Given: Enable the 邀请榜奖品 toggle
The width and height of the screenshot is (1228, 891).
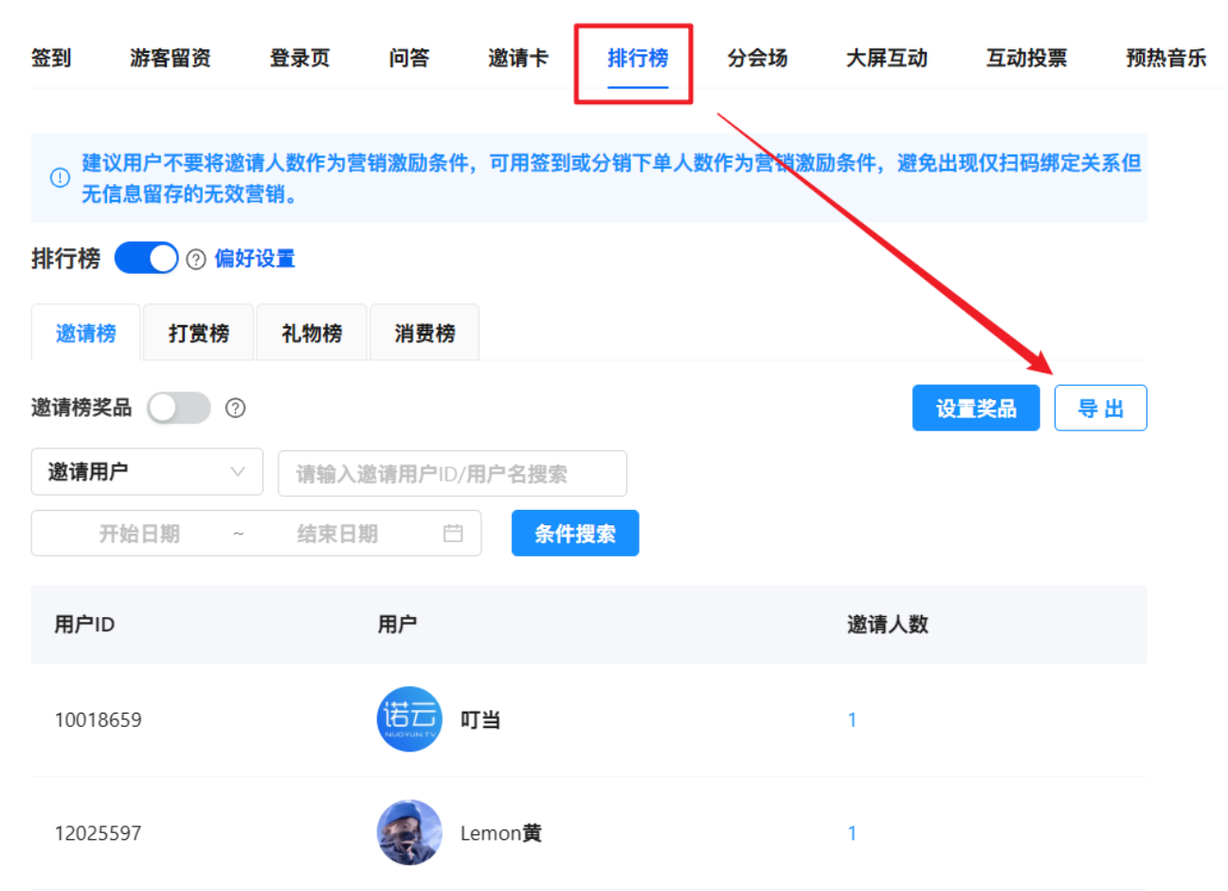Looking at the screenshot, I should (x=178, y=409).
